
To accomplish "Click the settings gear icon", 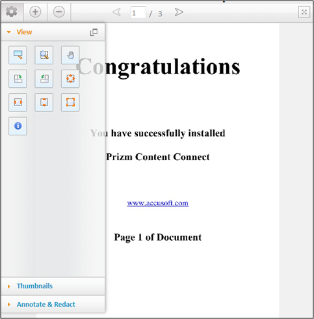I will [12, 12].
